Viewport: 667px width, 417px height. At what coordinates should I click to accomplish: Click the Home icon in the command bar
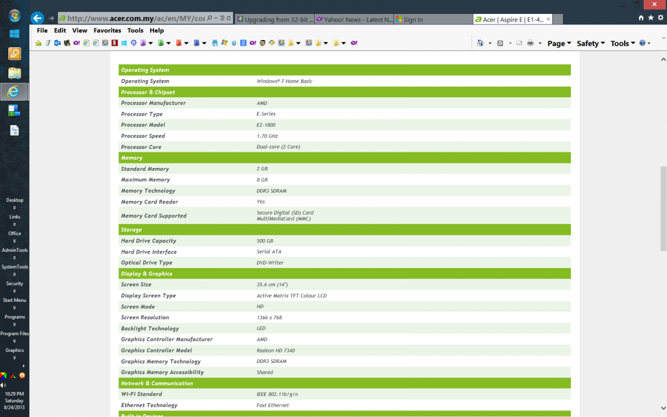point(480,43)
